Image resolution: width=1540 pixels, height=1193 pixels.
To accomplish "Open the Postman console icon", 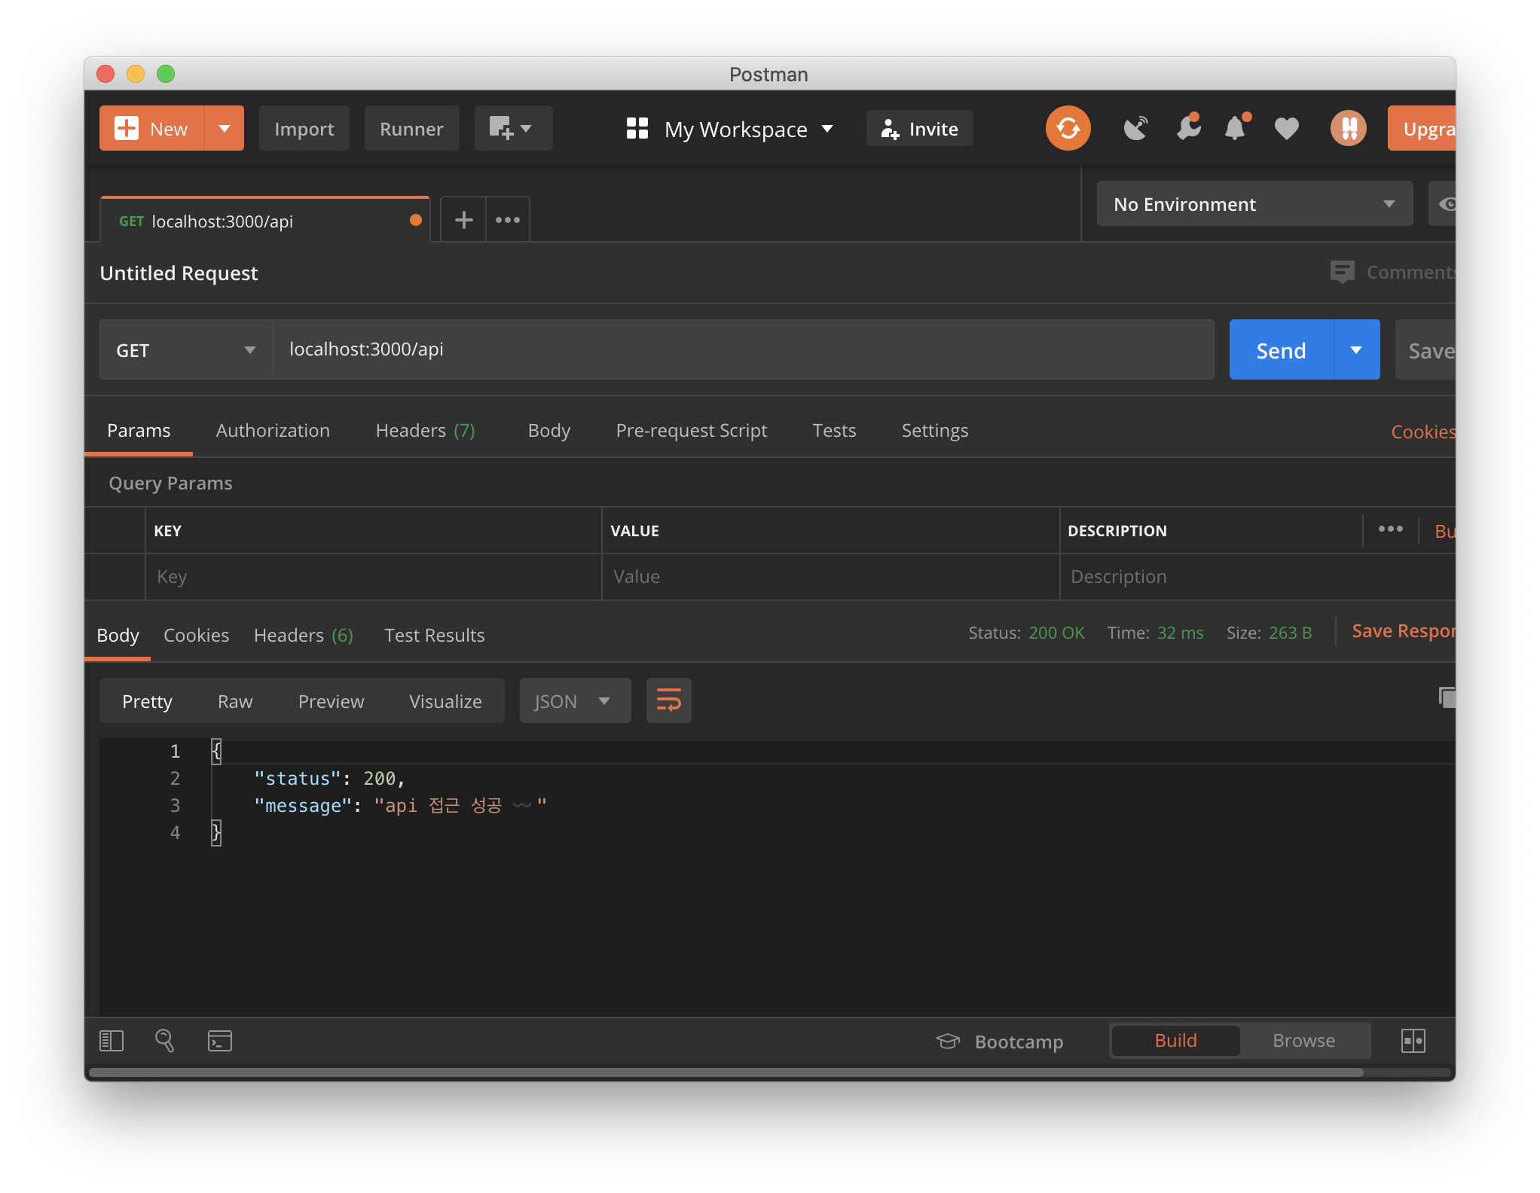I will [x=219, y=1041].
